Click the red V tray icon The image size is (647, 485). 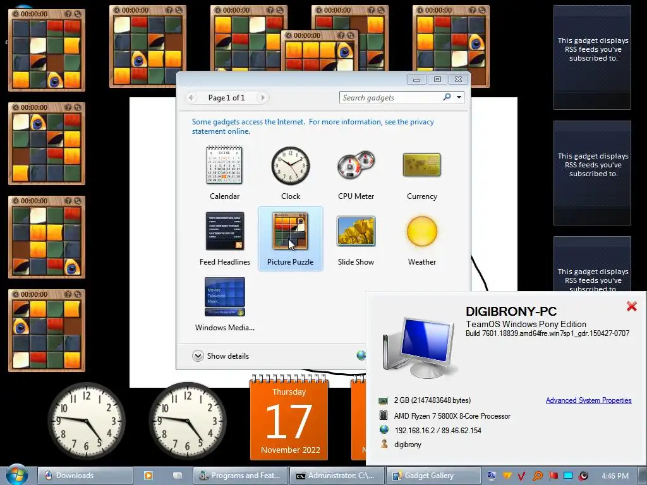[x=521, y=476]
